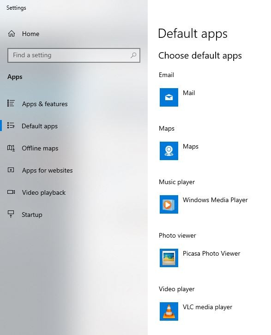The height and width of the screenshot is (335, 271).
Task: Click the Video playback camera icon
Action: [x=11, y=192]
